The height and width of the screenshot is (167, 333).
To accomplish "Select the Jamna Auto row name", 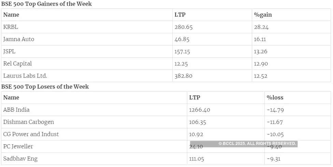I will coord(19,39).
